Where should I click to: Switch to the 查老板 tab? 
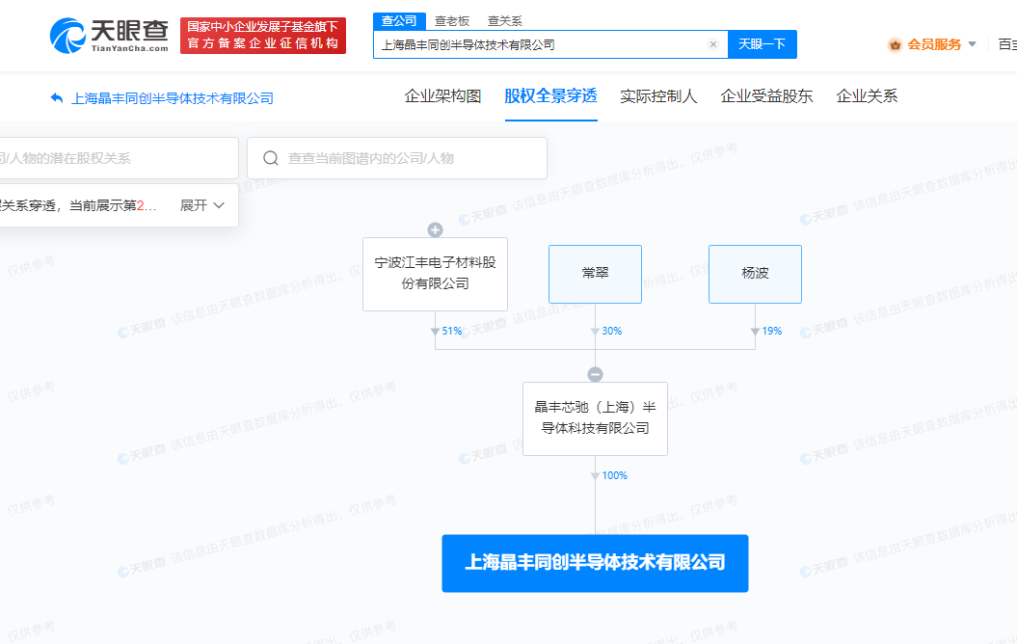coord(452,20)
